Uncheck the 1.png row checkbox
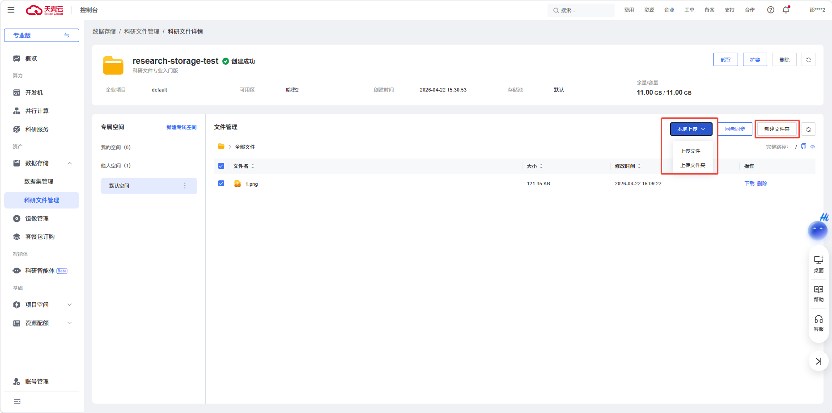This screenshot has width=832, height=413. coord(221,184)
